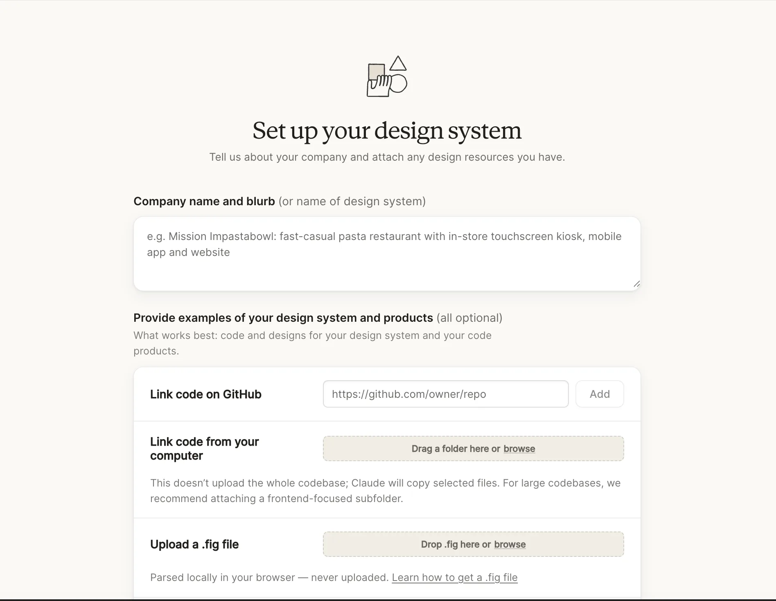Click browse link in folder drop zone
This screenshot has height=601, width=776.
(519, 449)
